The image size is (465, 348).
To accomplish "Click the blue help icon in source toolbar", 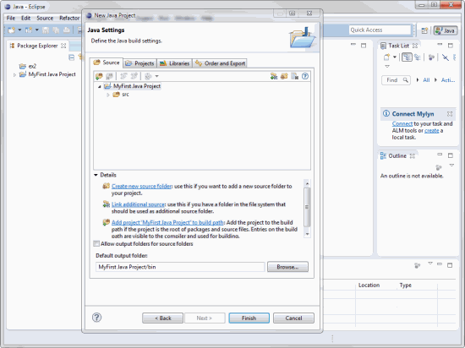I will [x=305, y=76].
